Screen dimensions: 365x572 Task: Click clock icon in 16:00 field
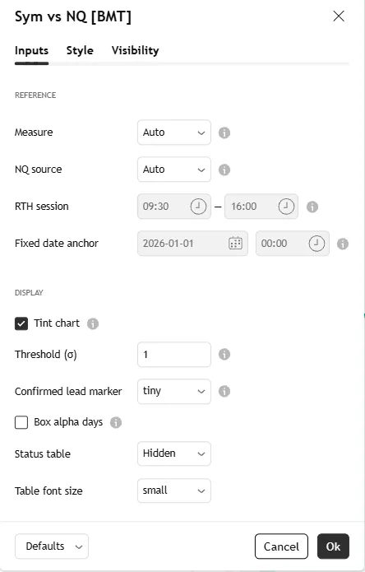(x=286, y=207)
